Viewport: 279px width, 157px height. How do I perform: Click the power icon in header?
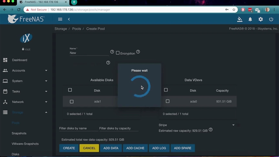[271, 19]
